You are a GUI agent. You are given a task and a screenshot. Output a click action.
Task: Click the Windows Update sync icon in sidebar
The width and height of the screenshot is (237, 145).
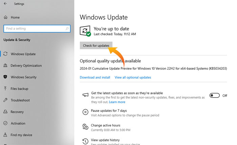pos(5,54)
